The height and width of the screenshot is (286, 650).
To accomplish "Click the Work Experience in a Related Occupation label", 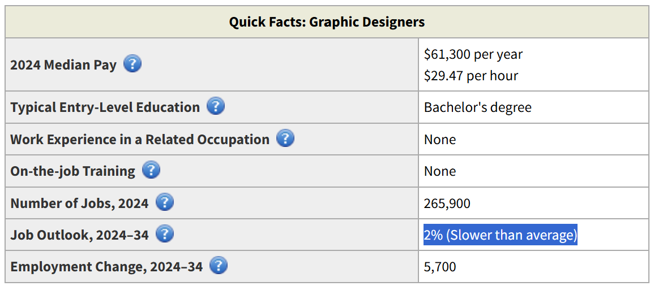I will click(140, 139).
